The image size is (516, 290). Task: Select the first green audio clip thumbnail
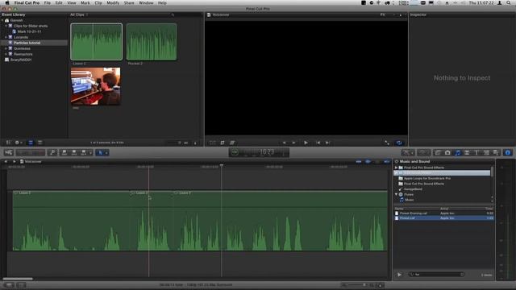click(x=96, y=42)
